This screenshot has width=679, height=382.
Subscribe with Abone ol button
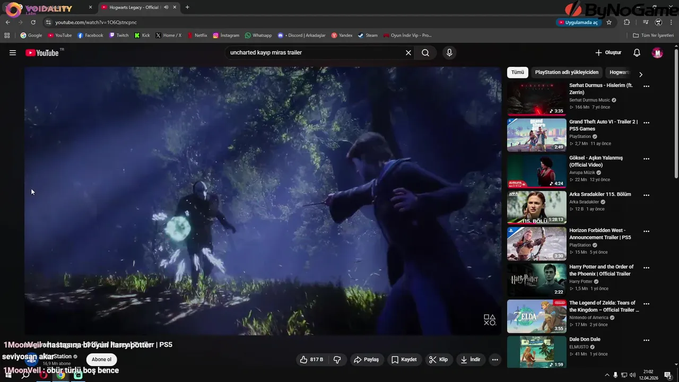102,360
